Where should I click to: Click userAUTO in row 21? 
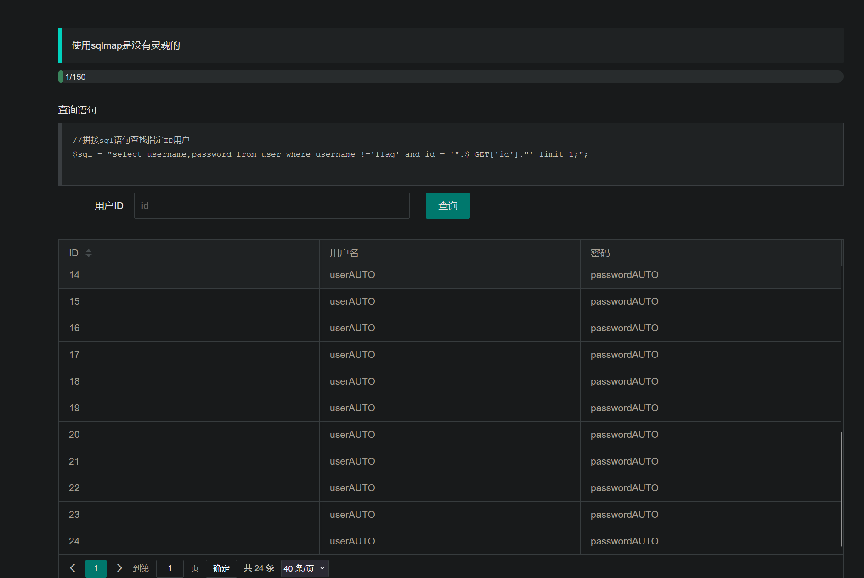point(352,461)
